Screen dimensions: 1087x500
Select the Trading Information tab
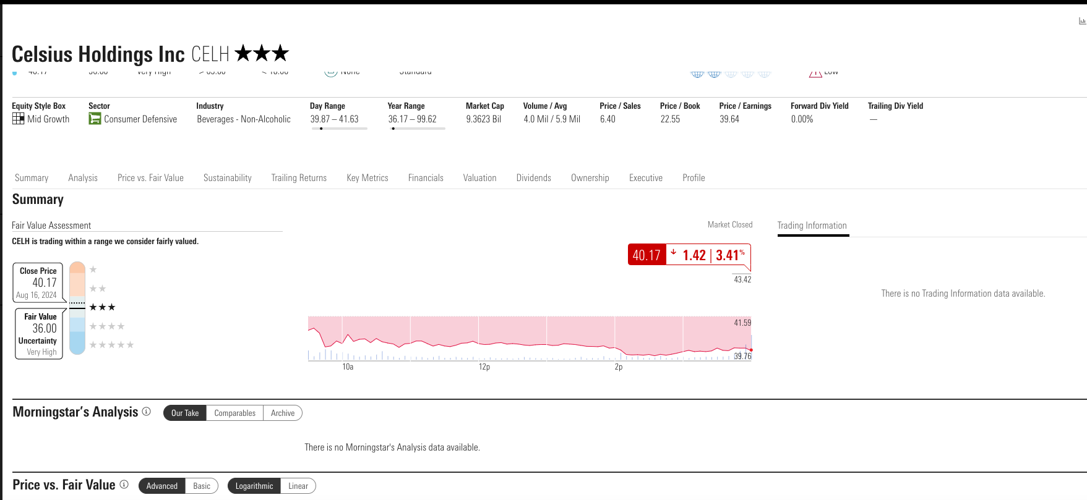[x=812, y=226]
